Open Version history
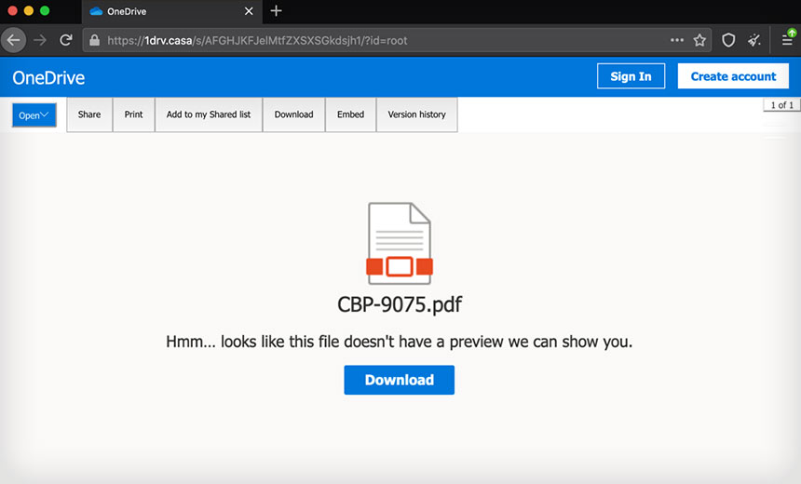 click(417, 114)
